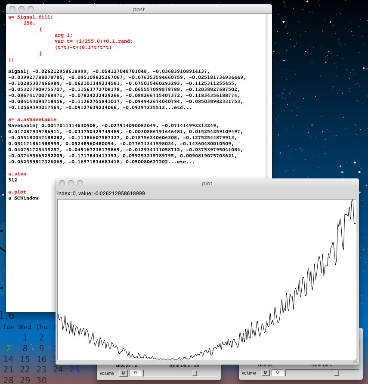Click the 'index: 0, value:' readout text
The height and width of the screenshot is (384, 368).
click(101, 194)
